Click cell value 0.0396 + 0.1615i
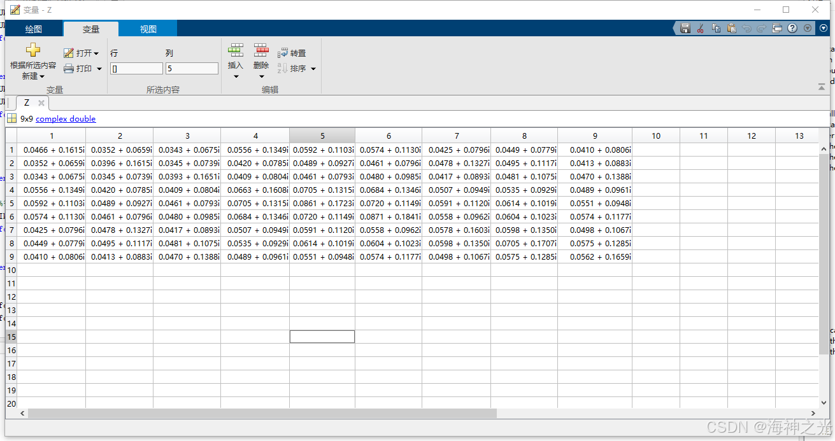The height and width of the screenshot is (441, 835). click(x=120, y=163)
